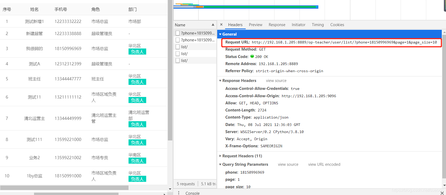Click the Name column sort arrow
The image size is (446, 195).
click(213, 25)
